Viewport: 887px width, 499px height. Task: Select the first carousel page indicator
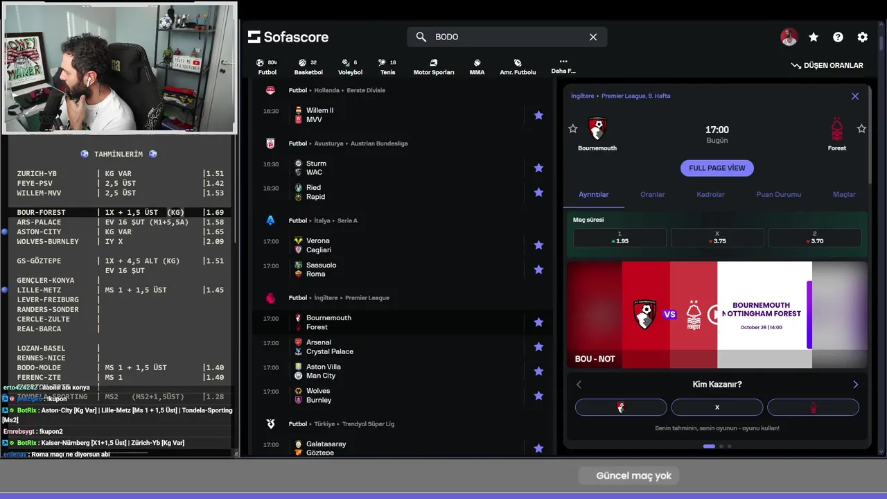pyautogui.click(x=709, y=446)
